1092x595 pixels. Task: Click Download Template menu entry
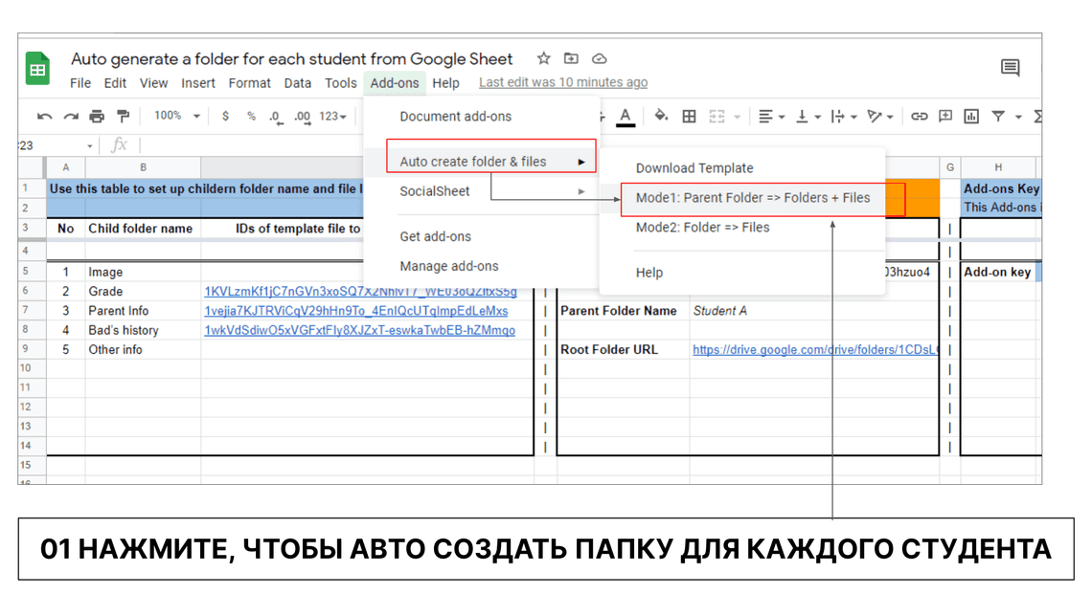tap(694, 168)
